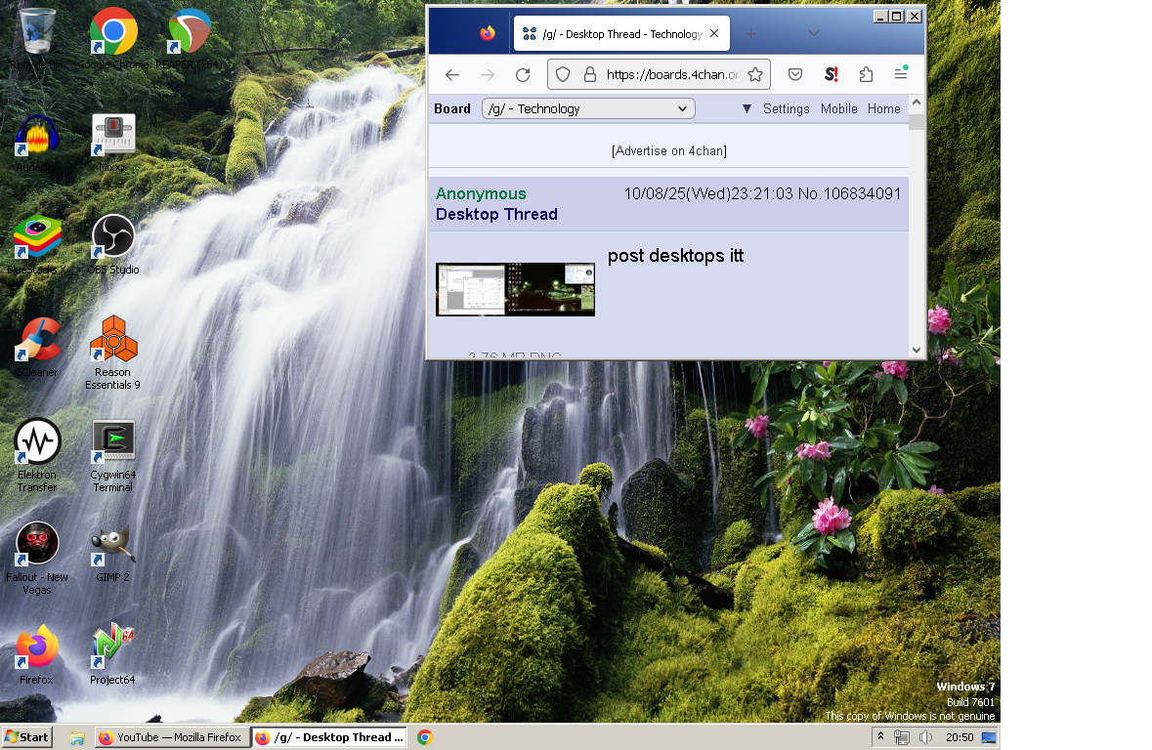
Task: Open the Windows Start menu
Action: tap(27, 736)
